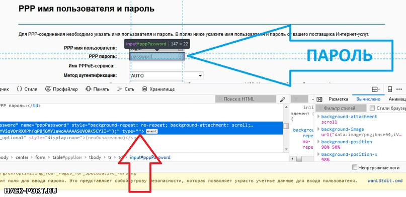Click the rules pane horizontal scroll left arrow
Viewport: 406px width, 197px height.
coord(293,158)
